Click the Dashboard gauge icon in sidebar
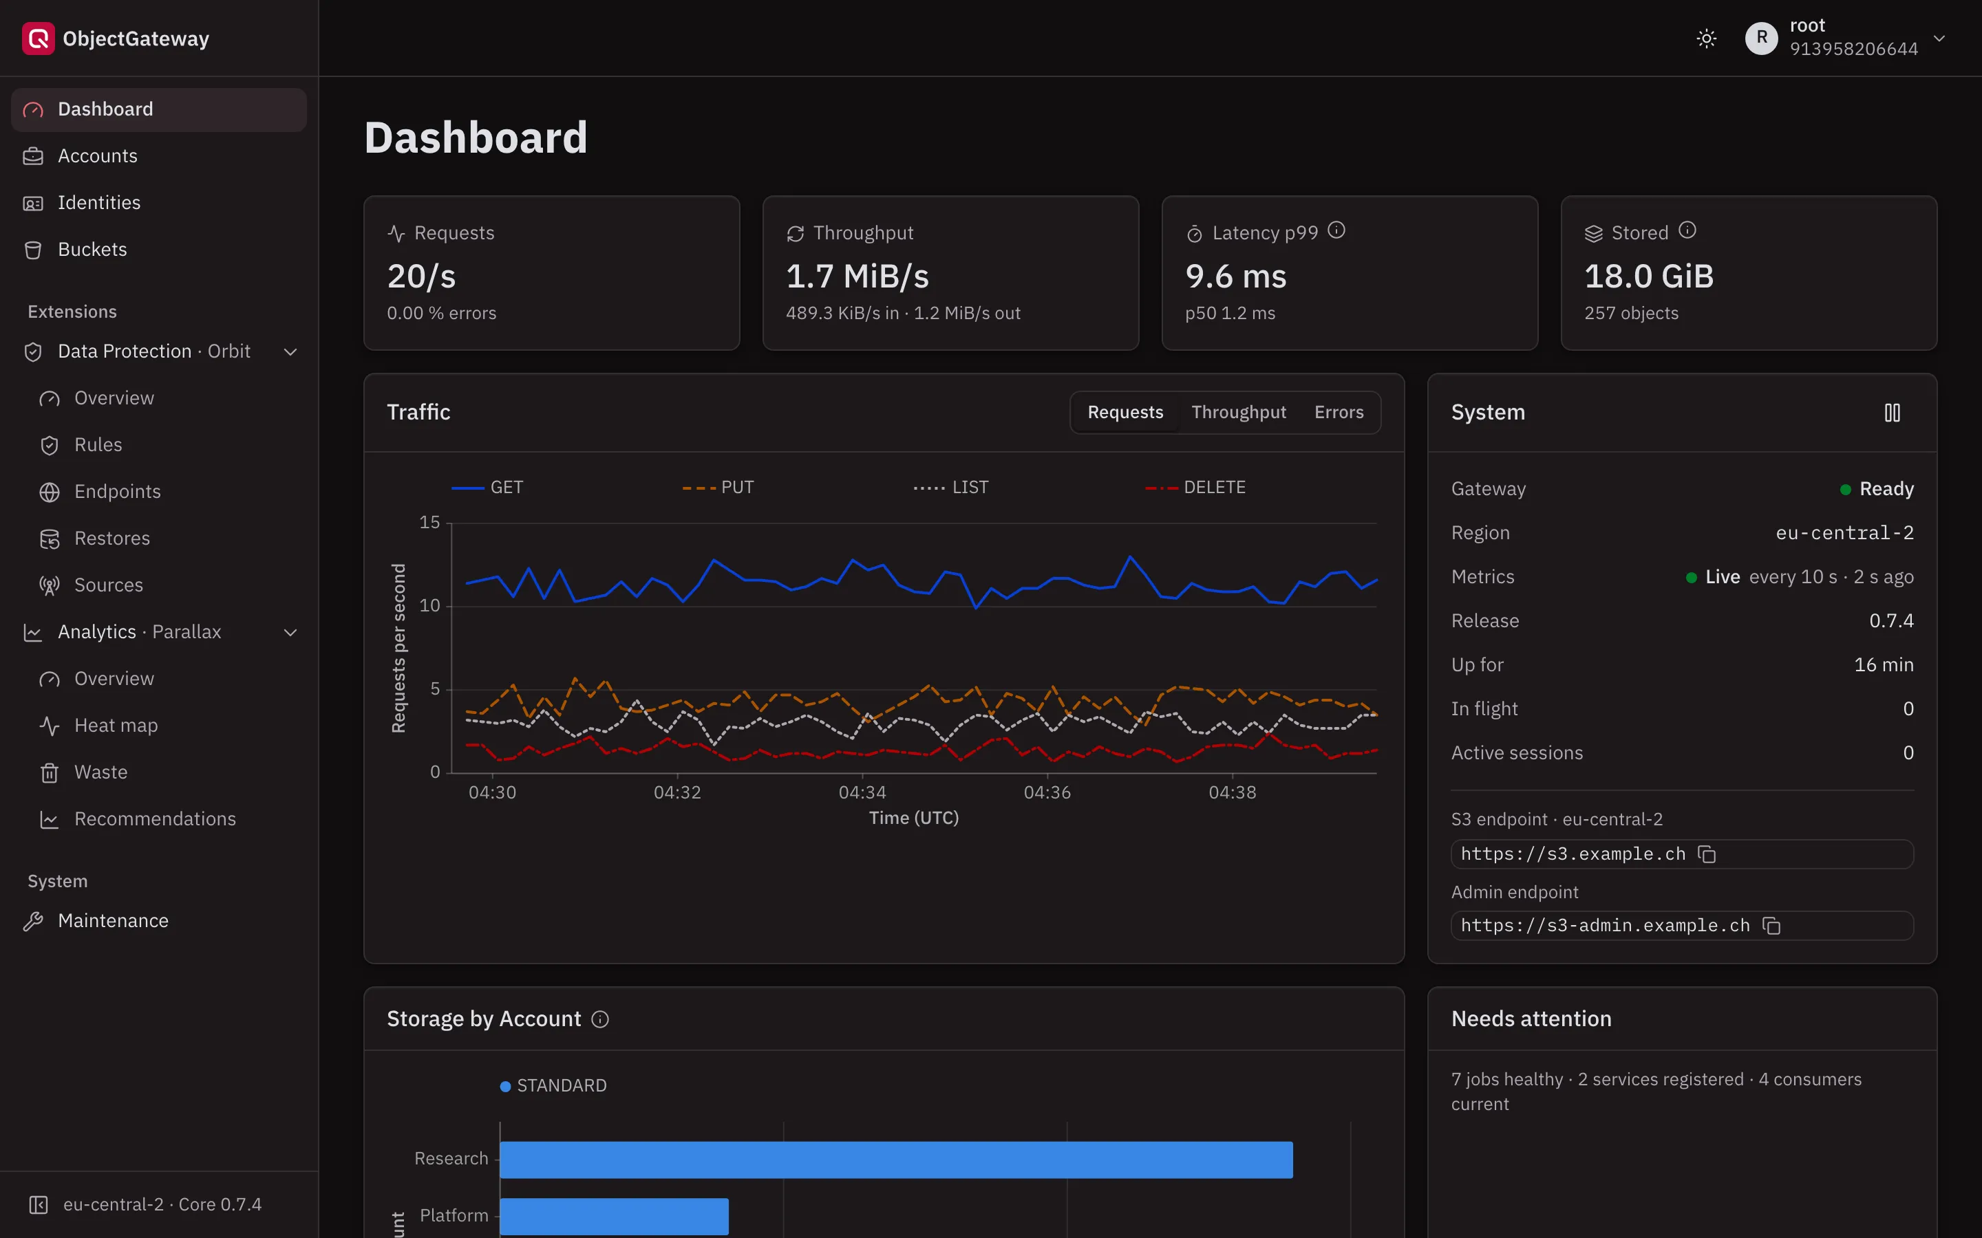 click(33, 110)
